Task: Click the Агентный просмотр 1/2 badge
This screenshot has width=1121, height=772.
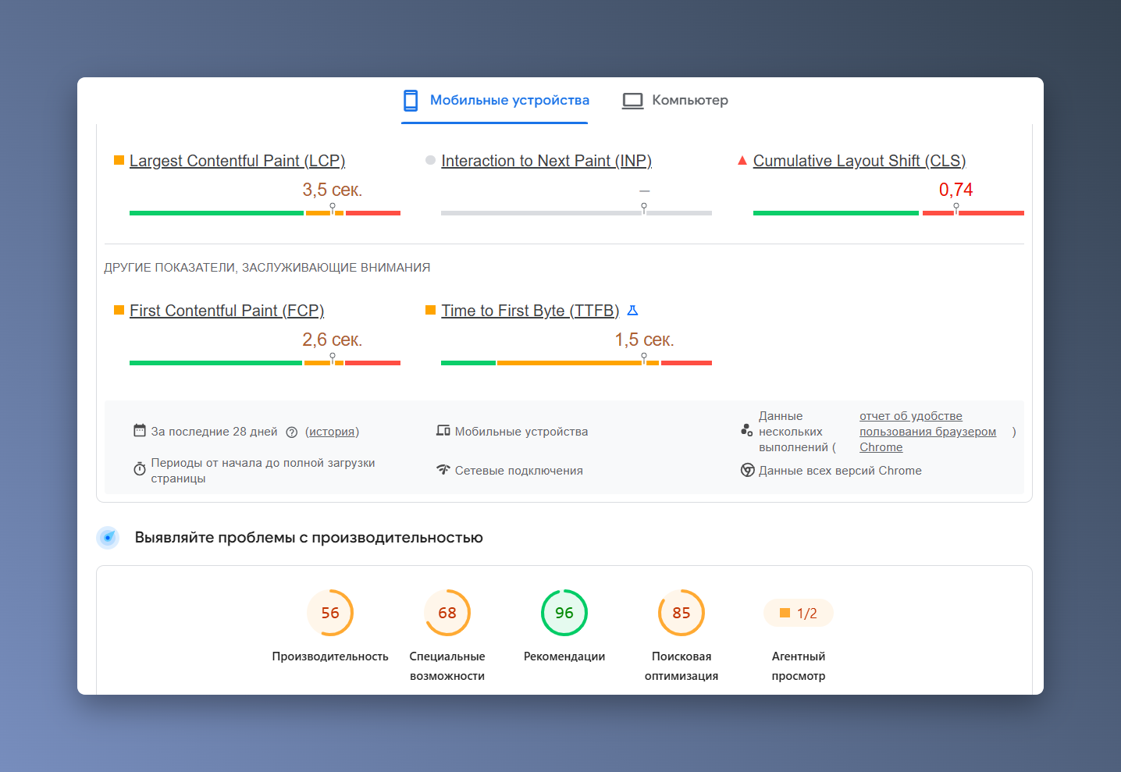Action: click(799, 614)
